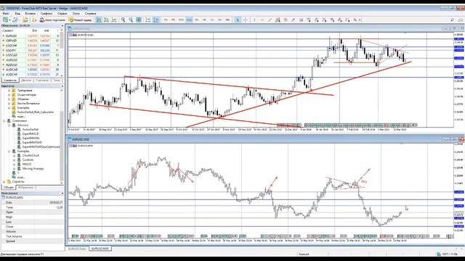465x261 pixels.
Task: Click the search magnifier in toolbar
Action: coord(452,20)
